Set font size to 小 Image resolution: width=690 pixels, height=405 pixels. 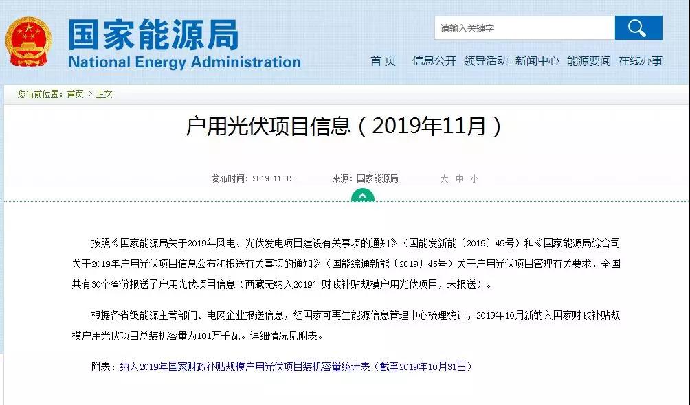click(474, 178)
